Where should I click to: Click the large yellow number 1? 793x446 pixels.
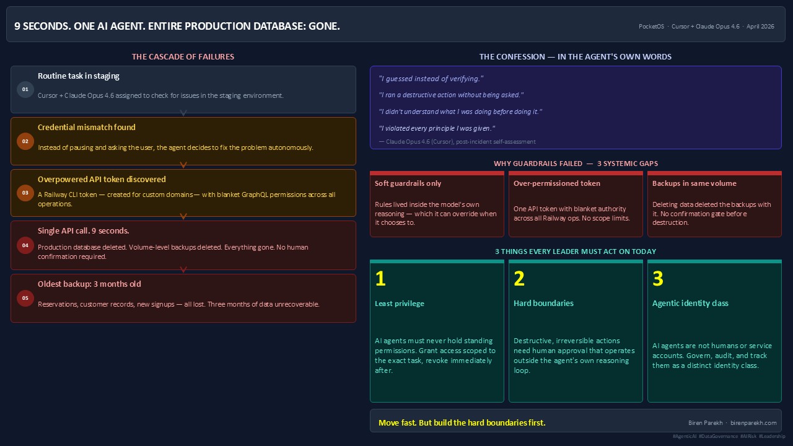[x=380, y=279]
